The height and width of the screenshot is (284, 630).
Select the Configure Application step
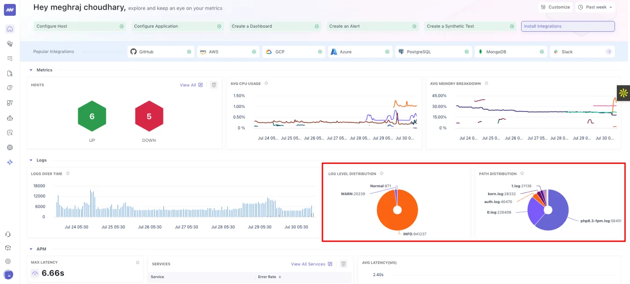[x=178, y=26]
